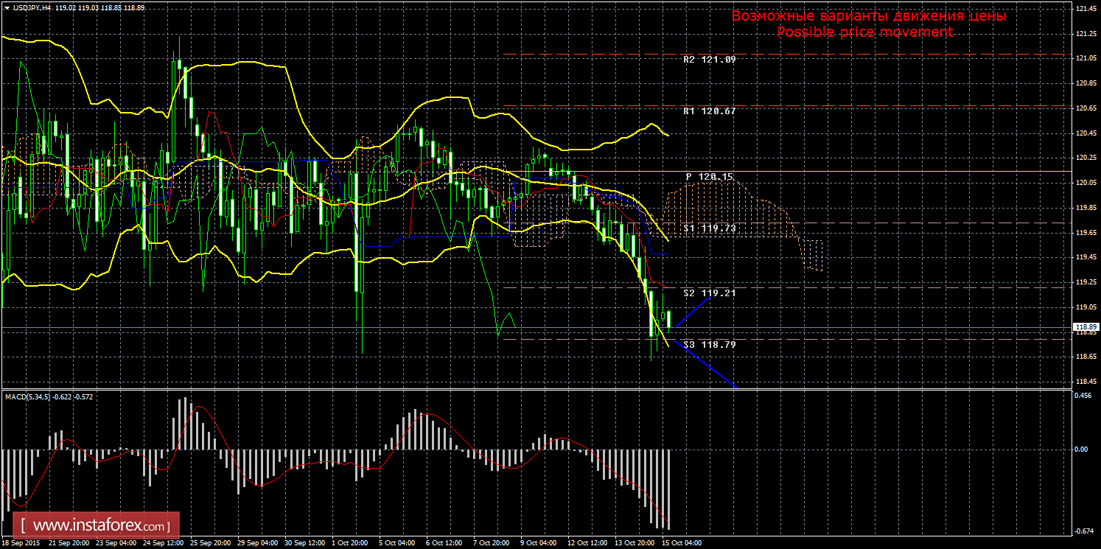Select the R2 121.09 resistance label
This screenshot has width=1101, height=549.
709,59
